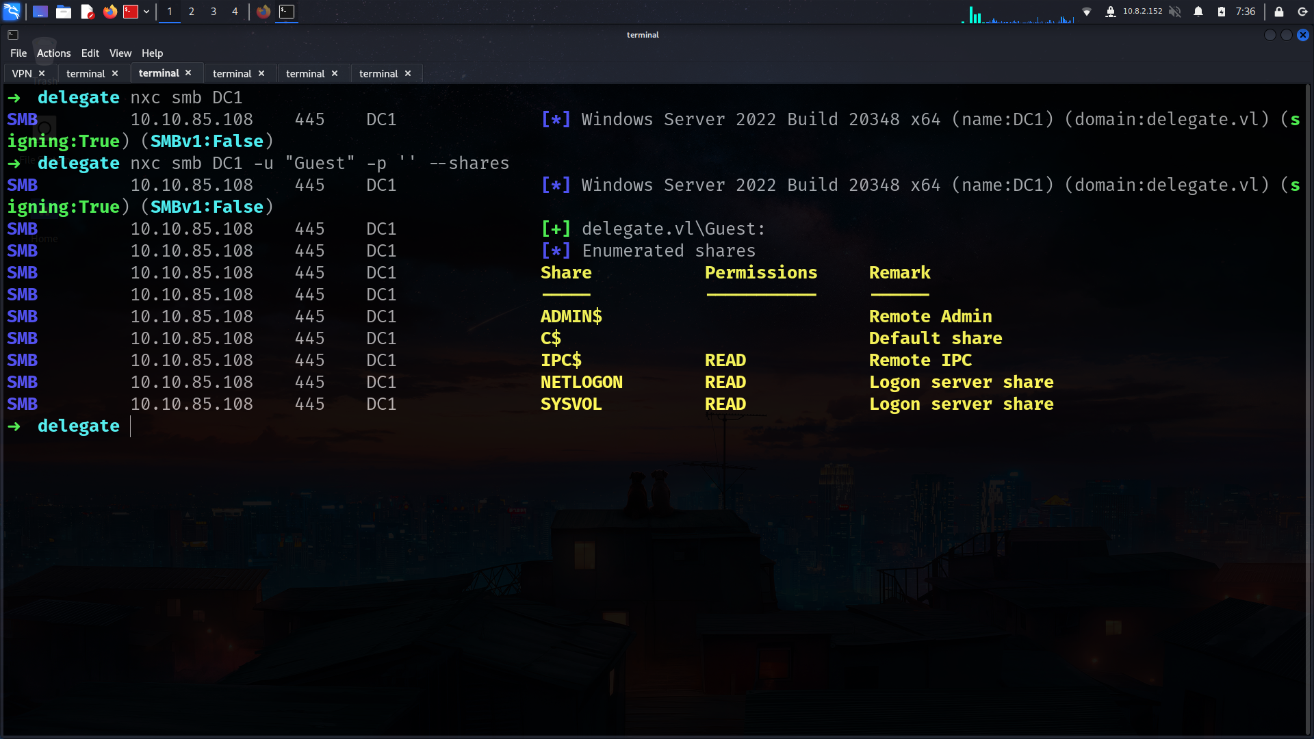
Task: Click the terminal vertical scrollbar
Action: pos(1308,409)
